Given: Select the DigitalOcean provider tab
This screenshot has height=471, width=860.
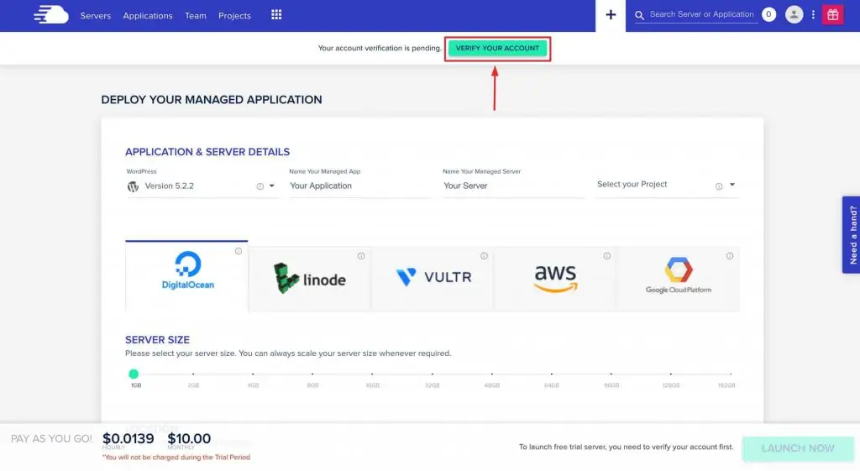Looking at the screenshot, I should (186, 276).
